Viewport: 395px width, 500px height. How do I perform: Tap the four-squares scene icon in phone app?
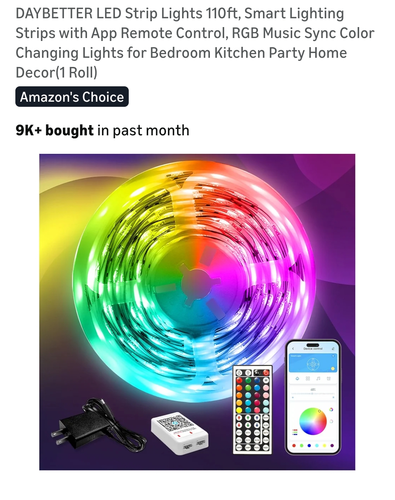[308, 379]
